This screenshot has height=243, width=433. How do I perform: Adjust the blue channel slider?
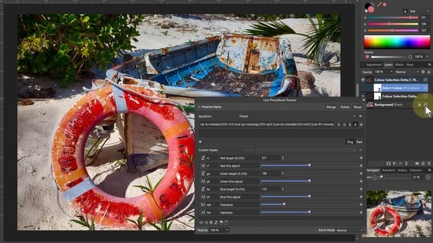pos(393,30)
